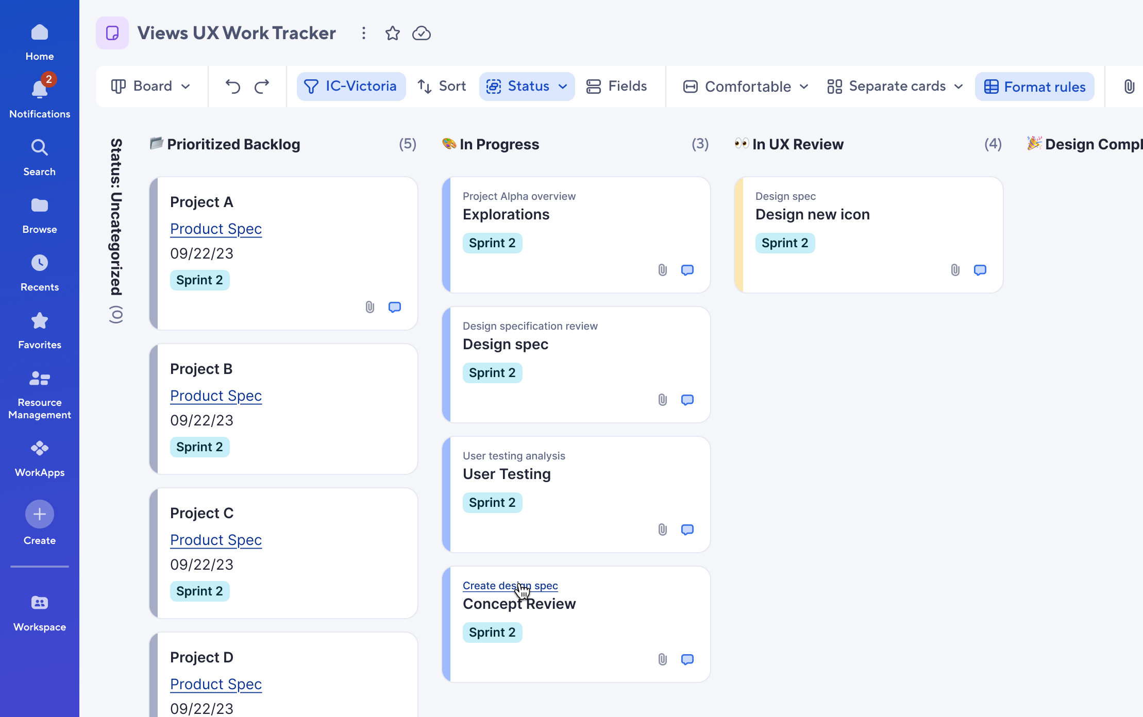Viewport: 1143px width, 717px height.
Task: Click the Redo arrow
Action: point(262,86)
